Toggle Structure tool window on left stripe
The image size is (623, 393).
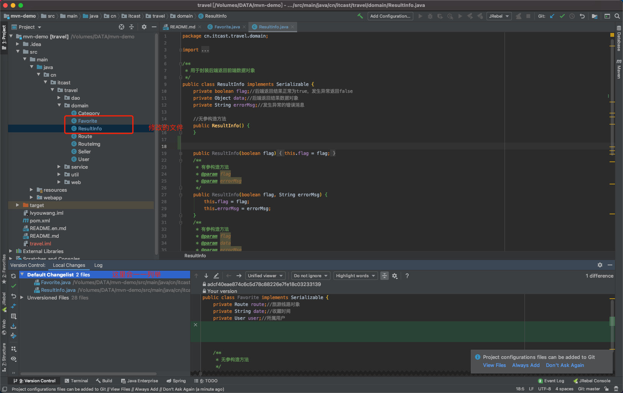[x=4, y=357]
